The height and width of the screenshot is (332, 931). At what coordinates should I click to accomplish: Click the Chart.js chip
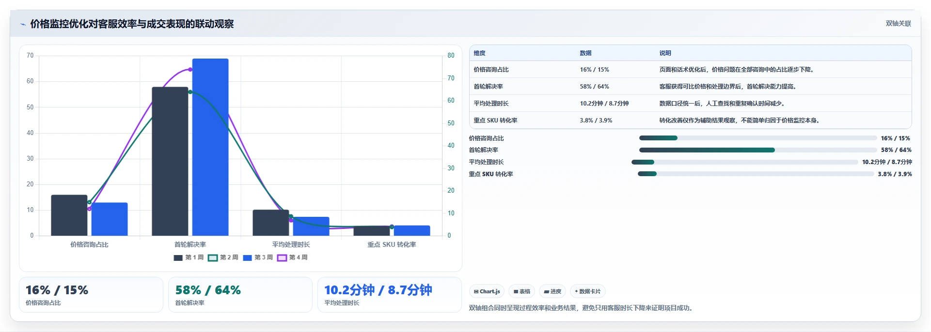487,291
